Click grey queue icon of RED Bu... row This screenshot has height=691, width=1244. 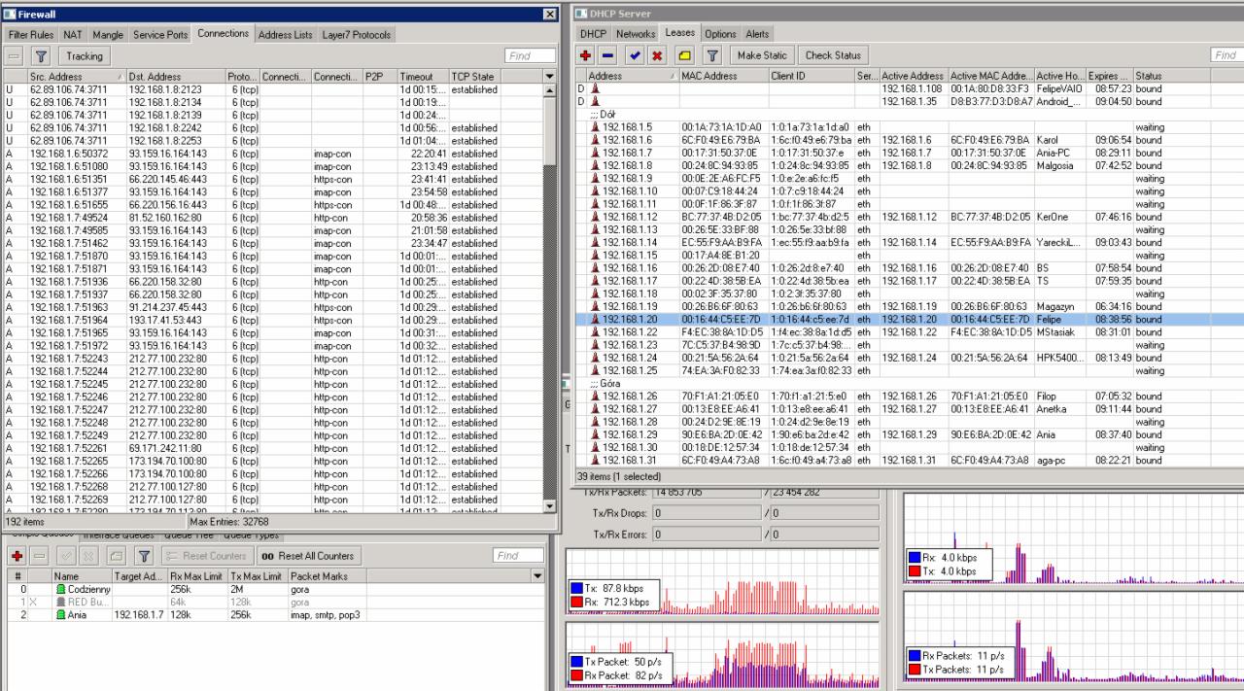[60, 603]
